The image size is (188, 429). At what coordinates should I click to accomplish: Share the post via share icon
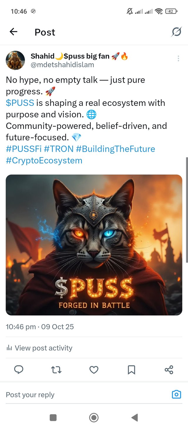(x=169, y=370)
